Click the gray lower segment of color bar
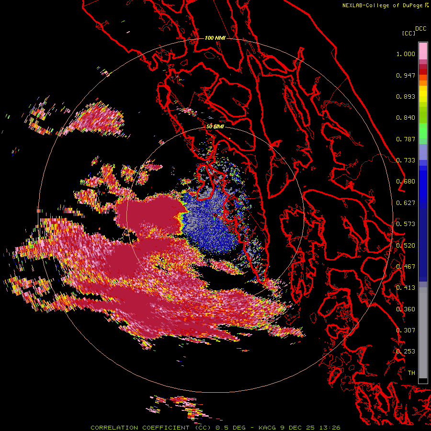 coord(423,333)
